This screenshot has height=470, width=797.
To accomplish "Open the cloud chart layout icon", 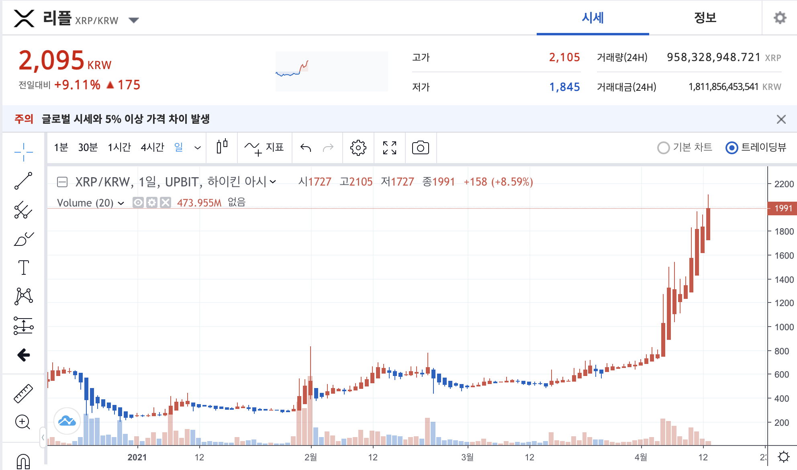I will [67, 421].
